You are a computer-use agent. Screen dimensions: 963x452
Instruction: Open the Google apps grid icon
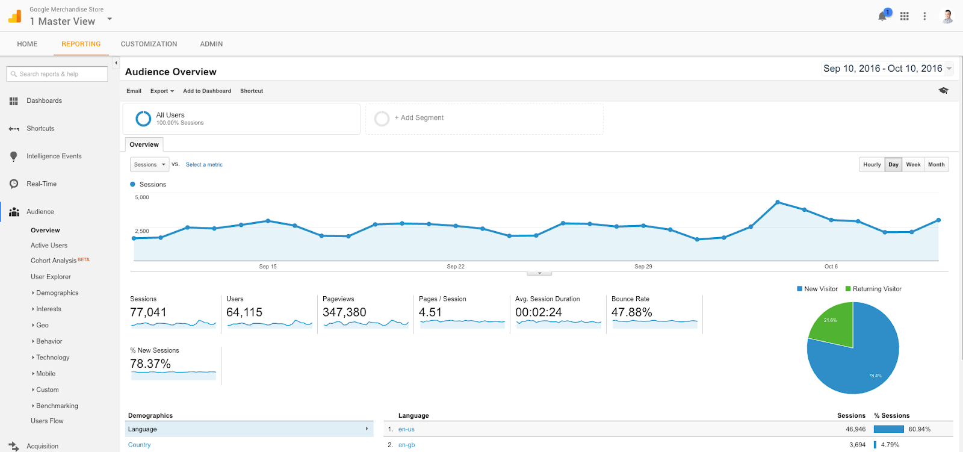(904, 16)
